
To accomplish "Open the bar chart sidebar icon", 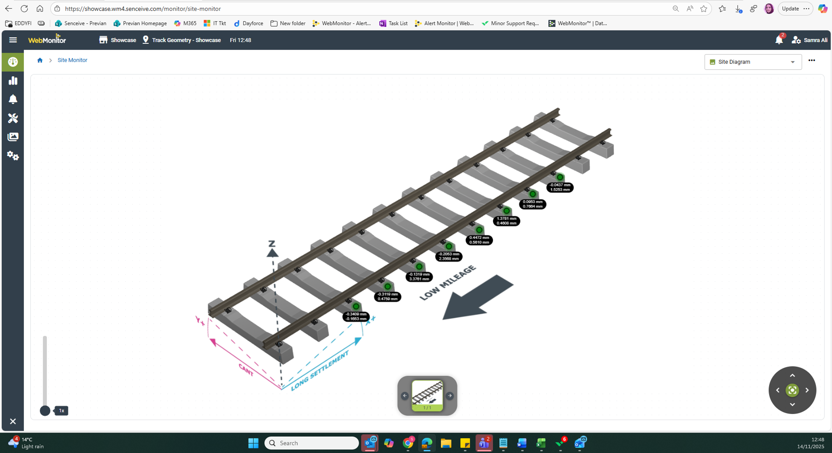I will [13, 81].
